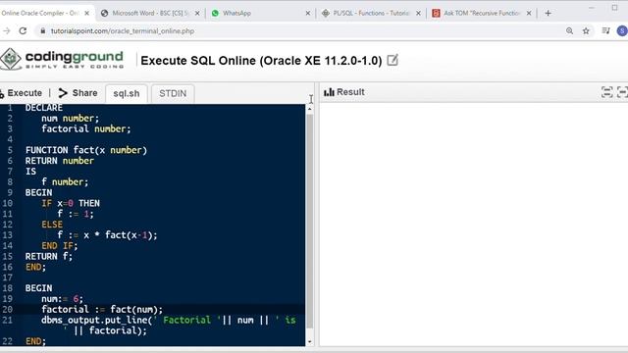
Task: Reload the page with refresh icon
Action: click(23, 30)
